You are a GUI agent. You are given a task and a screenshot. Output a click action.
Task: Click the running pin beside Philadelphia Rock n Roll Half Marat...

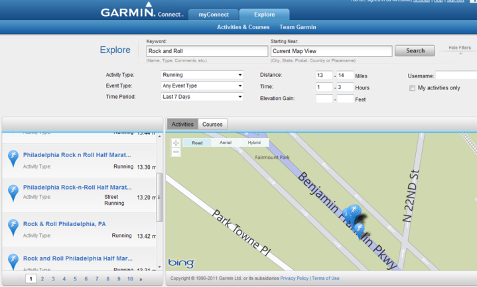(x=13, y=158)
